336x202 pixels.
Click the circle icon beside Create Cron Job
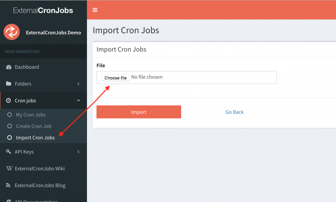pos(10,126)
